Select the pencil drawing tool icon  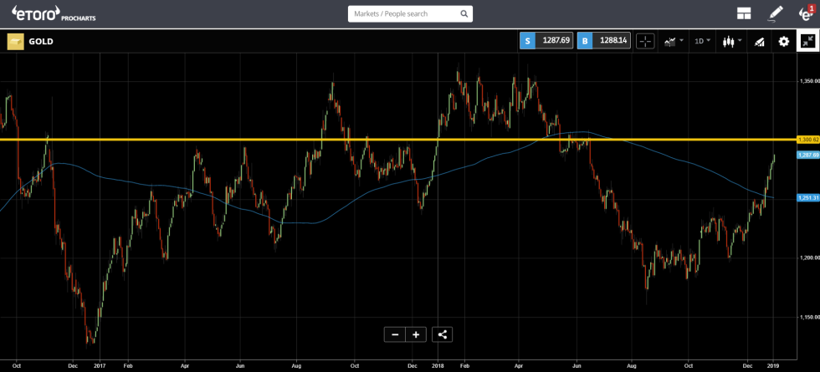click(776, 13)
